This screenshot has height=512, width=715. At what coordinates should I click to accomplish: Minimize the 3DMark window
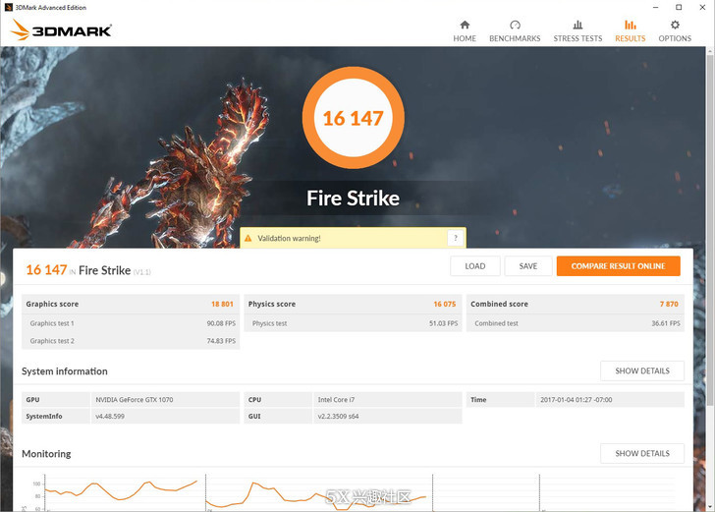(x=656, y=7)
